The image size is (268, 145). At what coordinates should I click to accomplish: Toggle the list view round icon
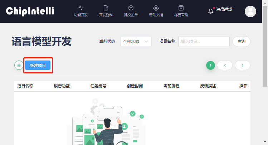pos(19,65)
